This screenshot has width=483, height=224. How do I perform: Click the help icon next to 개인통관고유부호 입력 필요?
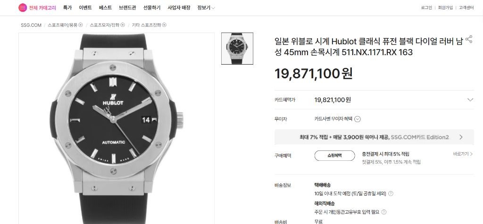coord(383,212)
